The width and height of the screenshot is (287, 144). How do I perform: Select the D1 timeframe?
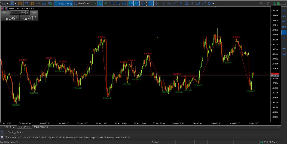pyautogui.click(x=284, y=43)
